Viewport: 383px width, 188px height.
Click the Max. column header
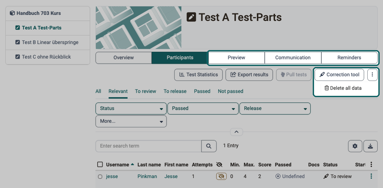pyautogui.click(x=249, y=165)
